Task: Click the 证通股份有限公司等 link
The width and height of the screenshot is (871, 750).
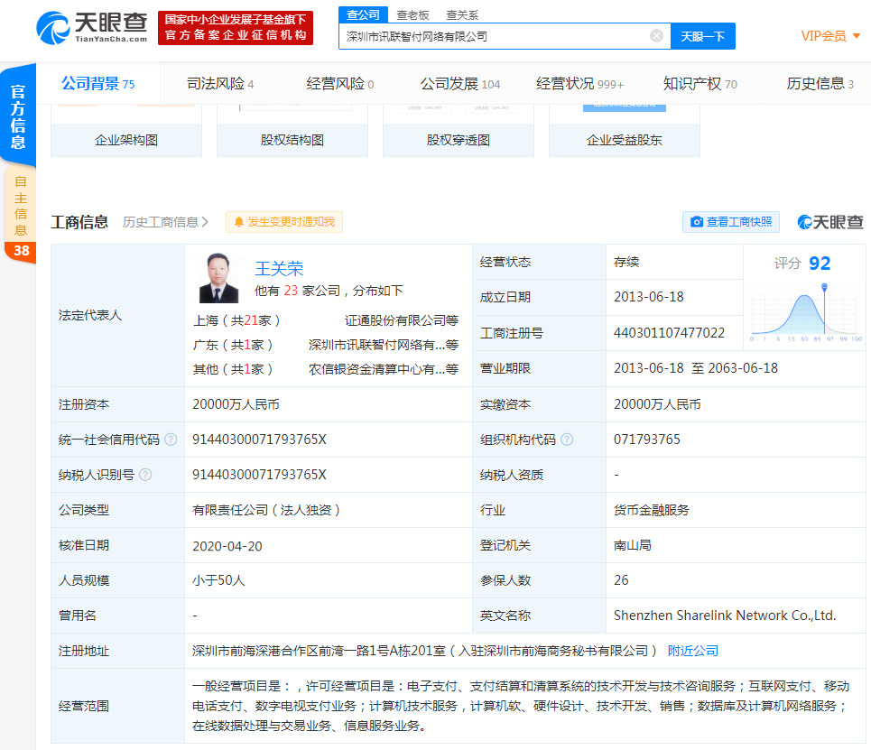Action: coord(402,320)
